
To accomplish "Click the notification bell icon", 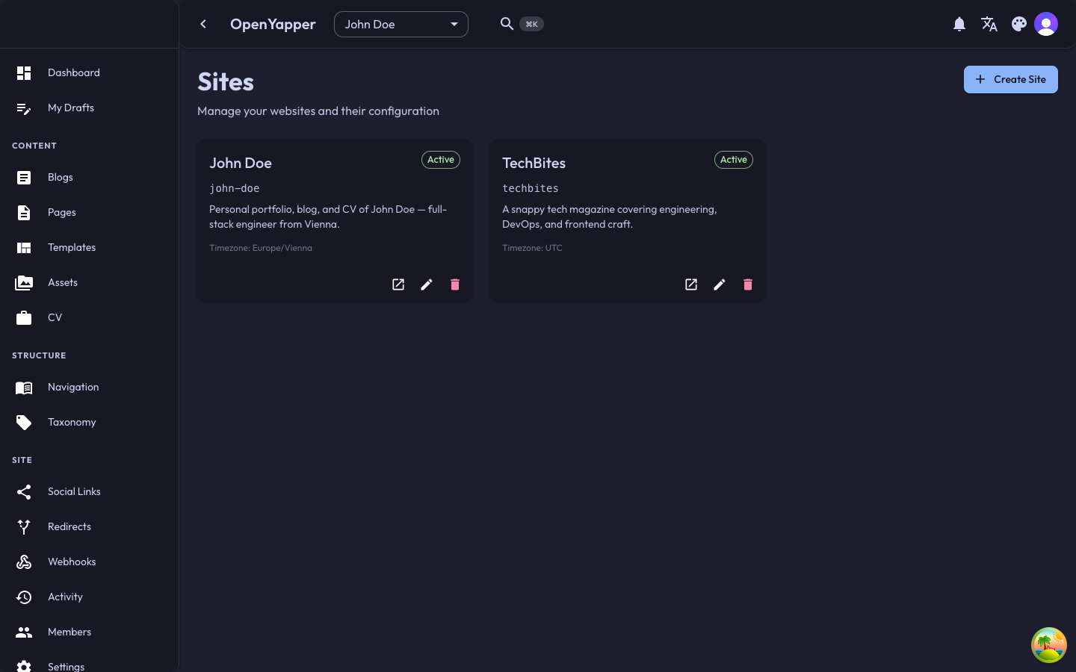I will [x=959, y=24].
